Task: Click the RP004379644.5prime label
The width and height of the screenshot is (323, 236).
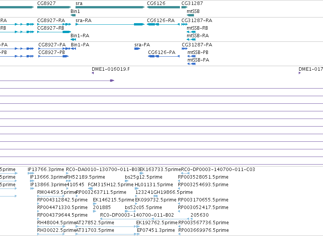Action: (x=62, y=215)
